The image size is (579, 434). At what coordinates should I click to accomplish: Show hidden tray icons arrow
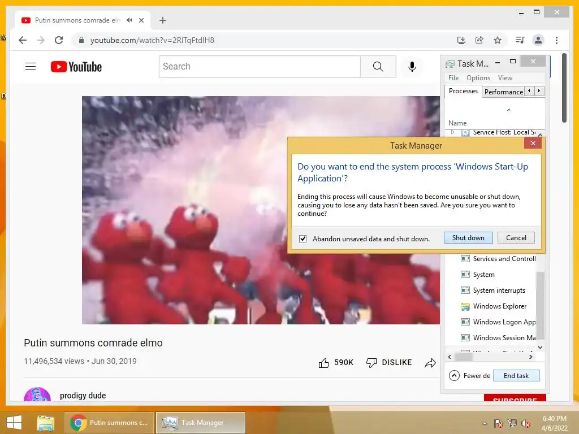485,423
